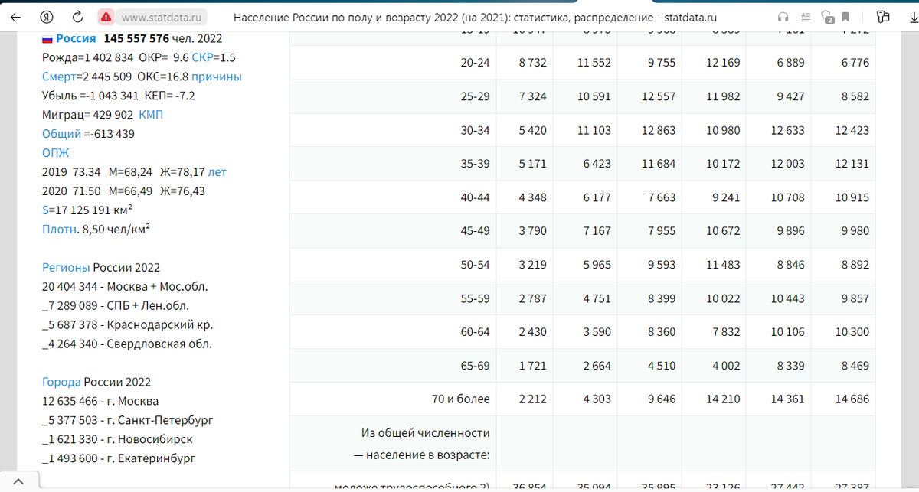This screenshot has width=919, height=492.
Task: Open the Protect shield icon with badge 2
Action: point(826,16)
